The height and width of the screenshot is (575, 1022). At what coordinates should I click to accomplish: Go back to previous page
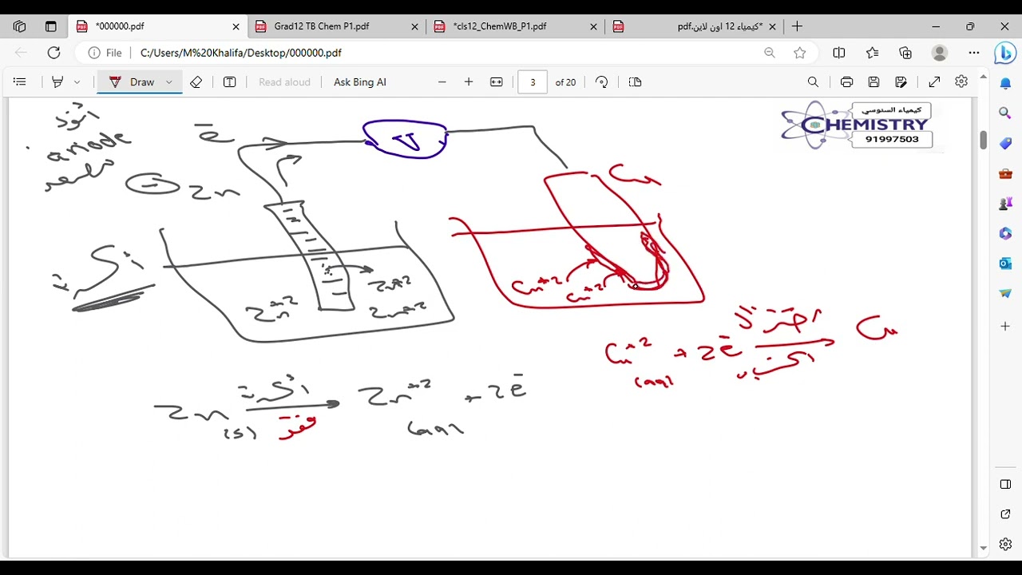click(22, 53)
